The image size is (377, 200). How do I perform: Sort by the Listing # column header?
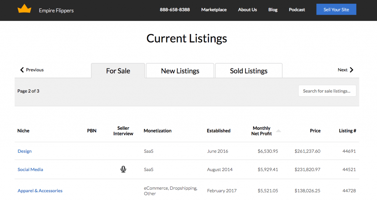coord(348,131)
